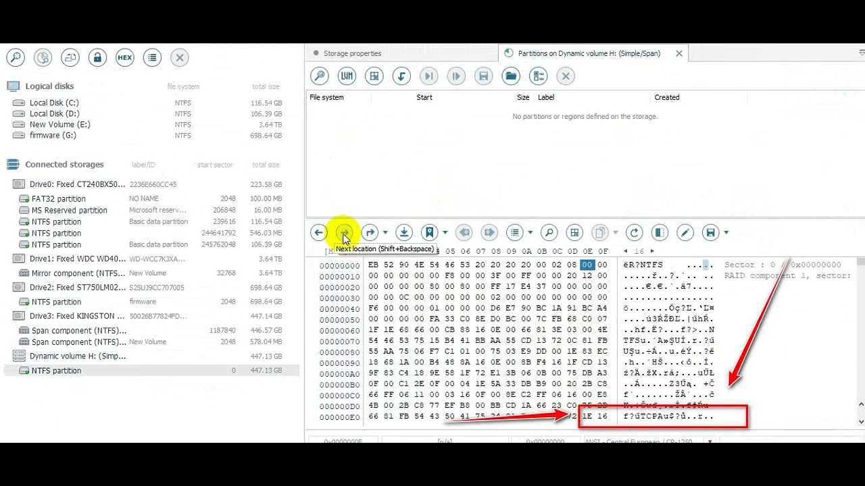Click the refresh icon in hex toolbar
Screen dimensions: 865x486
pyautogui.click(x=634, y=233)
